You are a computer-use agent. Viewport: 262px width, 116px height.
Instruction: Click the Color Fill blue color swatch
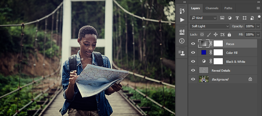click(x=204, y=52)
